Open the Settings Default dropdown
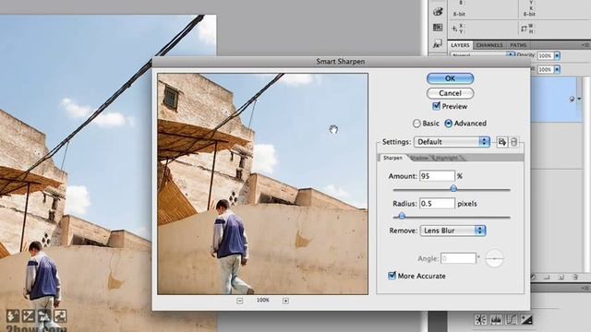The width and height of the screenshot is (591, 332). tap(452, 142)
